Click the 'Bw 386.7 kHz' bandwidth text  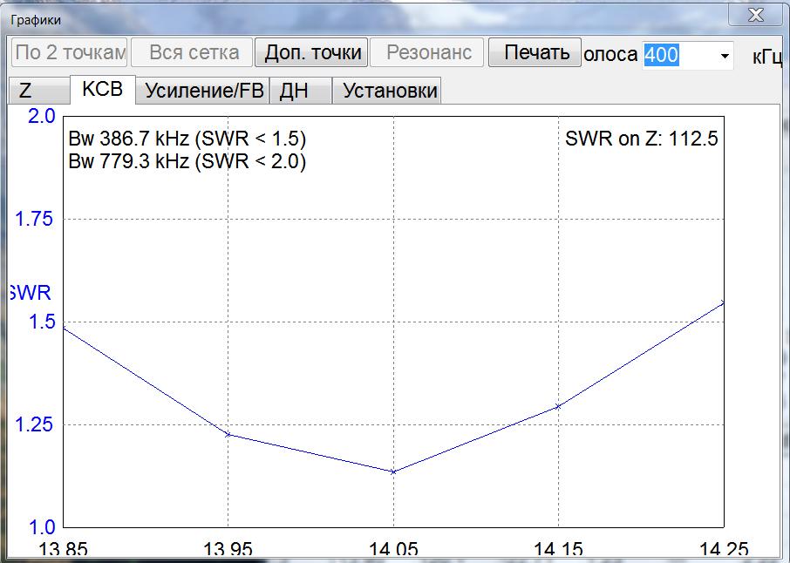(x=187, y=139)
